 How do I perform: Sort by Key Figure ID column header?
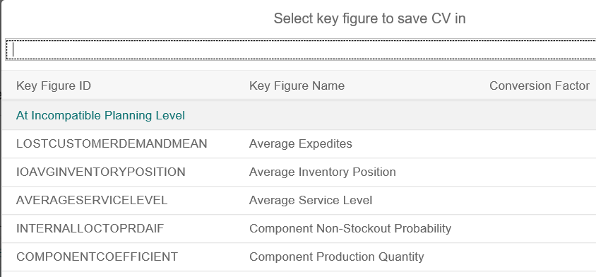pos(54,86)
